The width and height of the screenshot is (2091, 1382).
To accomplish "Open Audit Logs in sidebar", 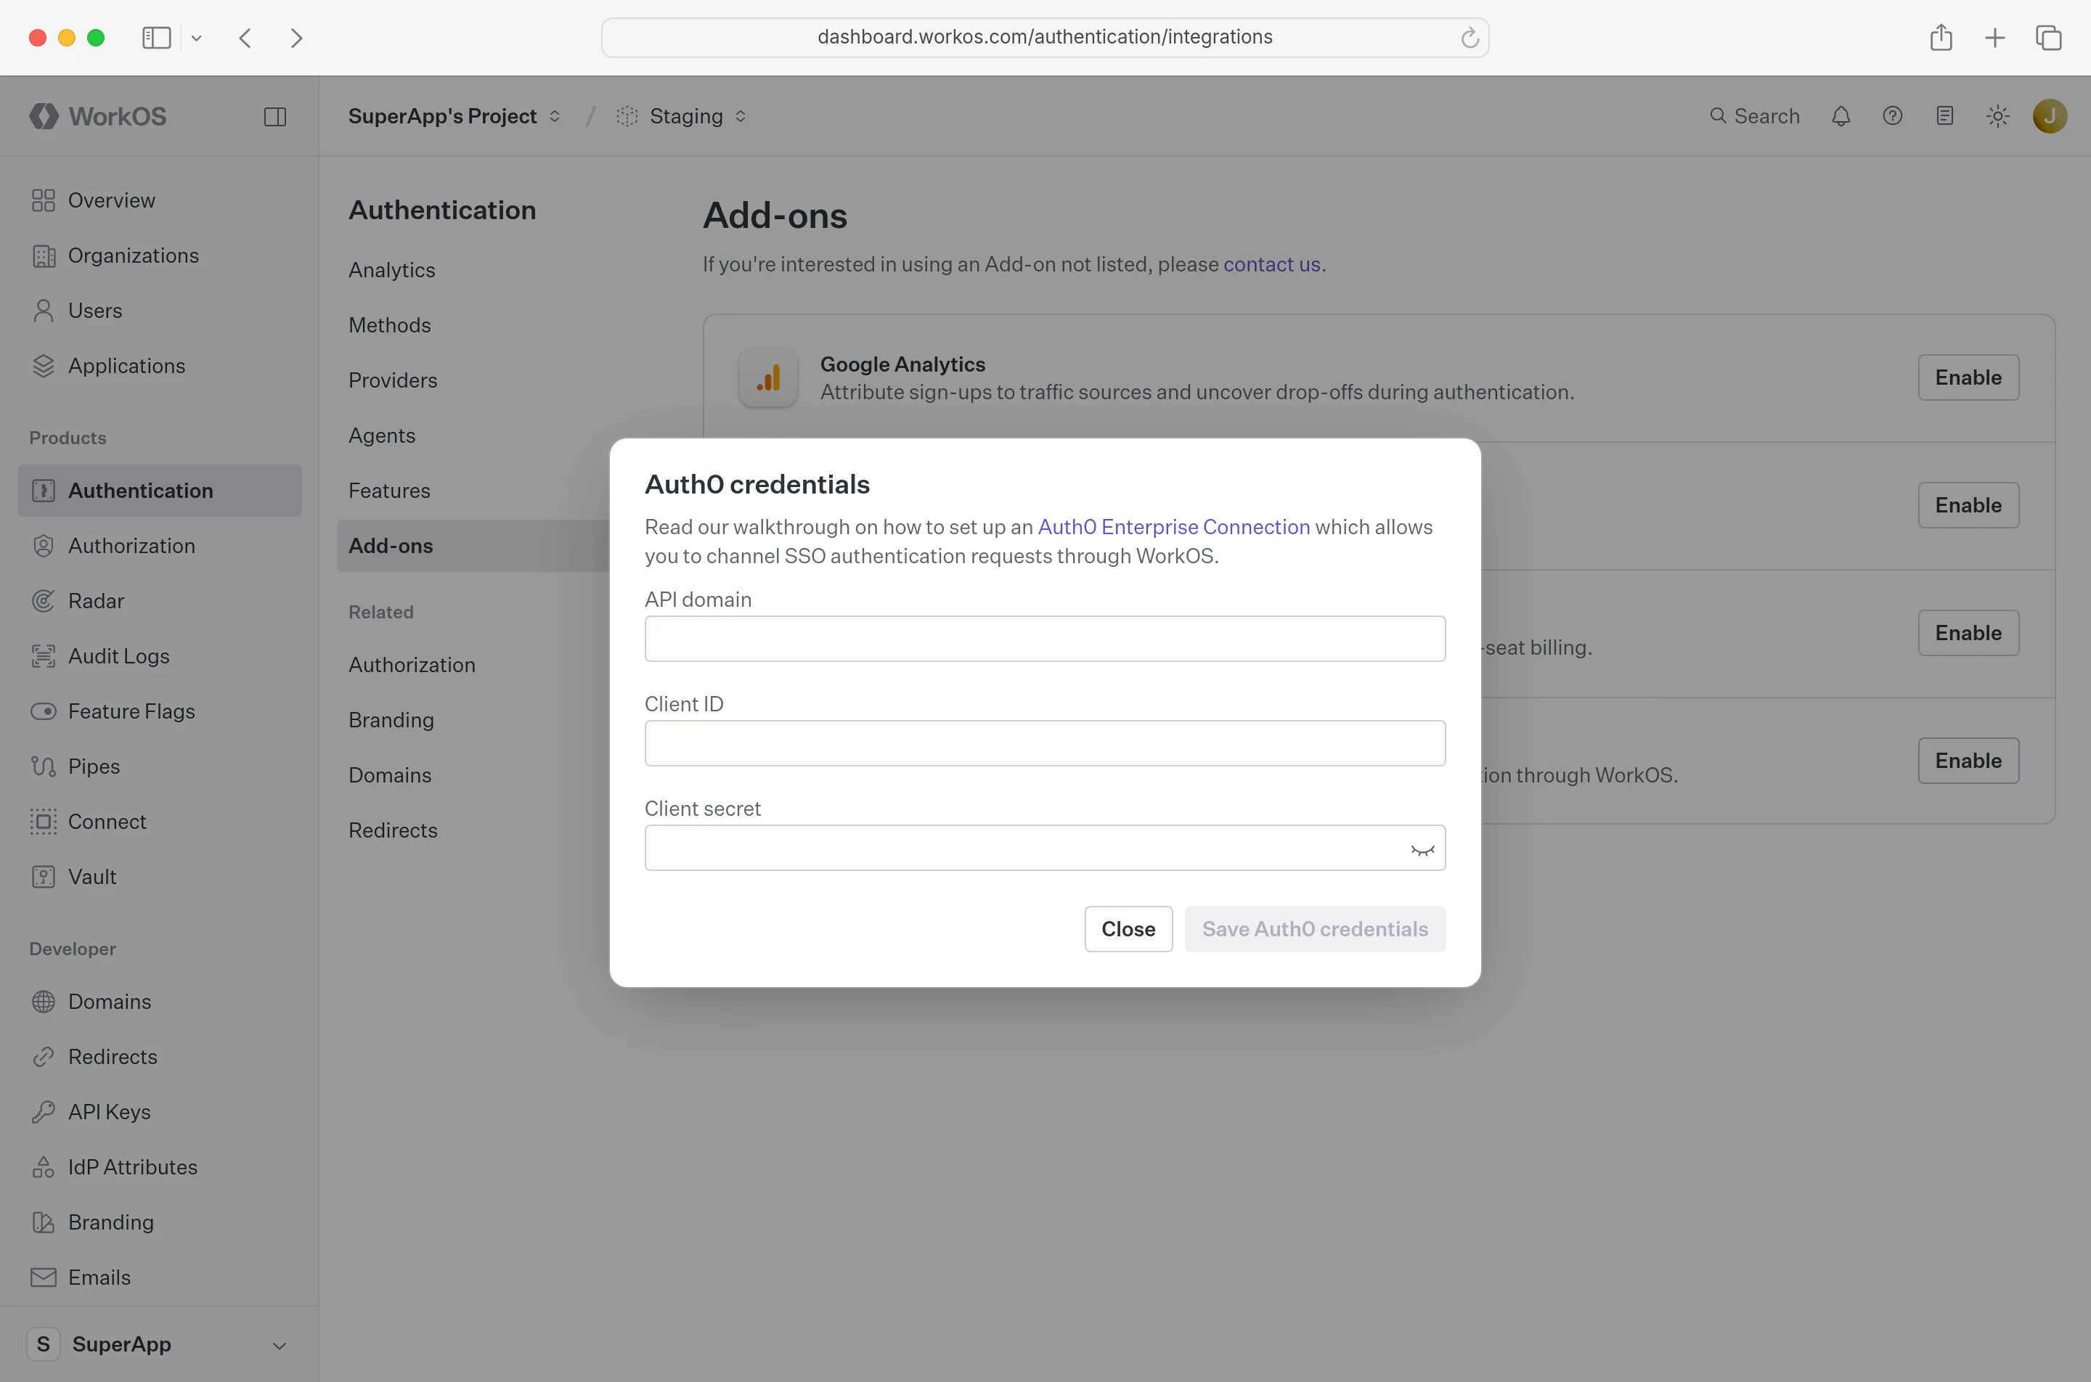I will click(x=160, y=657).
